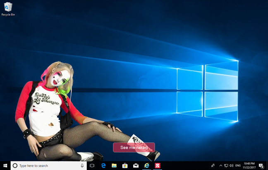268x170 pixels.
Task: Open the Windows Start menu
Action: [5, 165]
